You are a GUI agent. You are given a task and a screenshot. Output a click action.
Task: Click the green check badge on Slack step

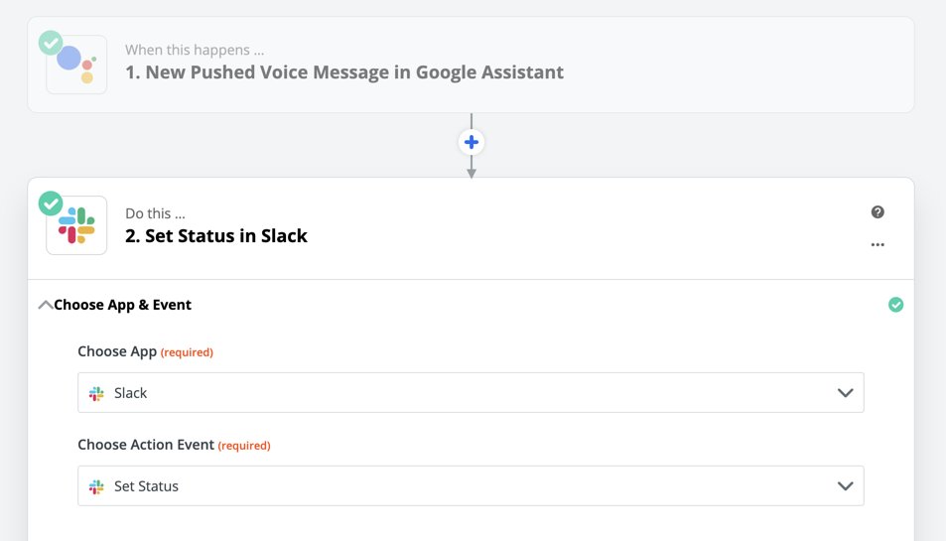pos(51,203)
